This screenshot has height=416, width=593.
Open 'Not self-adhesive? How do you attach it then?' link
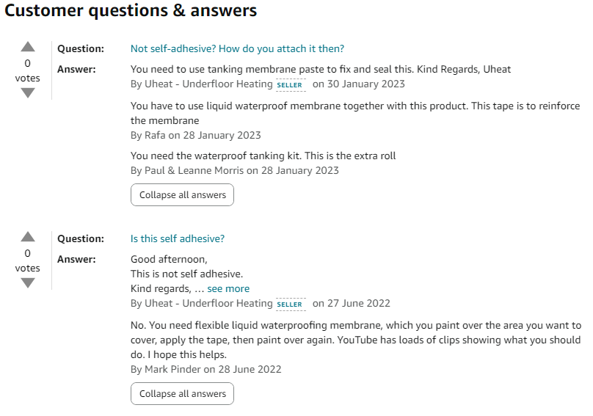237,49
